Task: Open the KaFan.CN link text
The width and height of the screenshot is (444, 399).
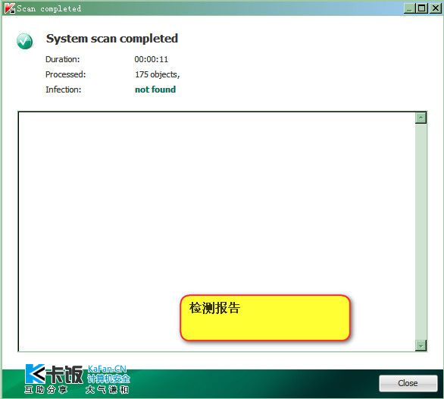Action: (107, 369)
